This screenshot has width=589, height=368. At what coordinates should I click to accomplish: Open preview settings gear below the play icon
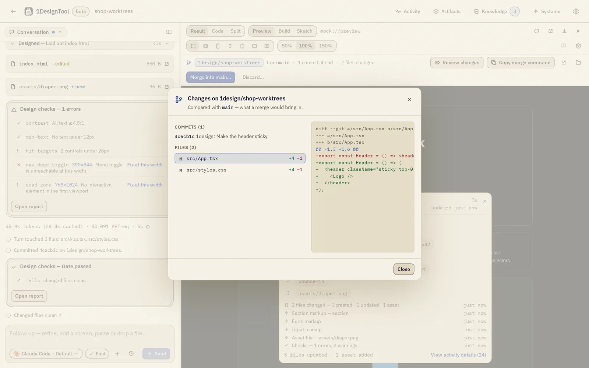[578, 46]
